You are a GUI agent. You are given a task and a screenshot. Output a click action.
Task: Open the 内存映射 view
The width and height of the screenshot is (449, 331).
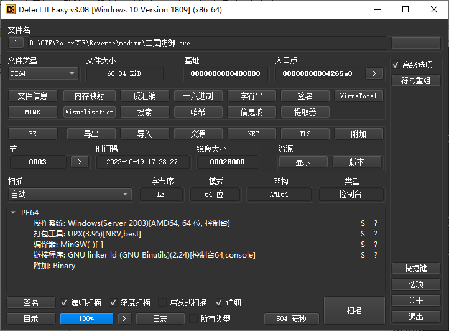click(90, 96)
